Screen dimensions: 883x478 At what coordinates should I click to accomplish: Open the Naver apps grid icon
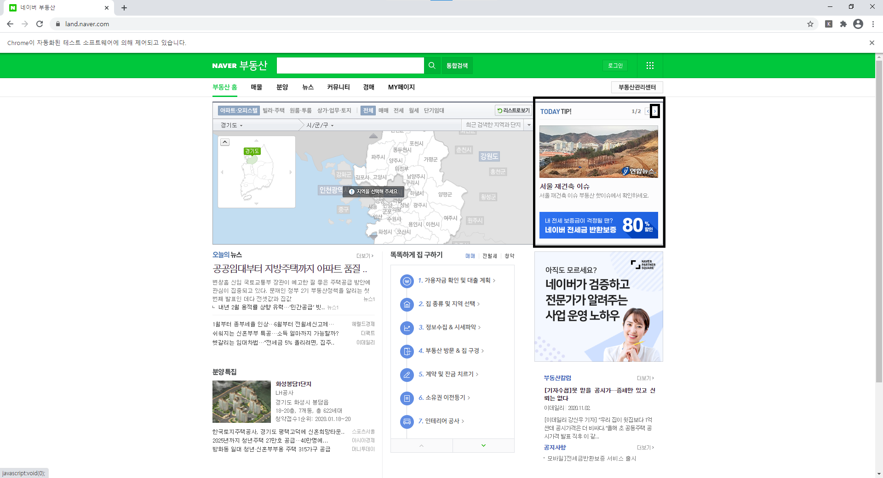(x=650, y=65)
